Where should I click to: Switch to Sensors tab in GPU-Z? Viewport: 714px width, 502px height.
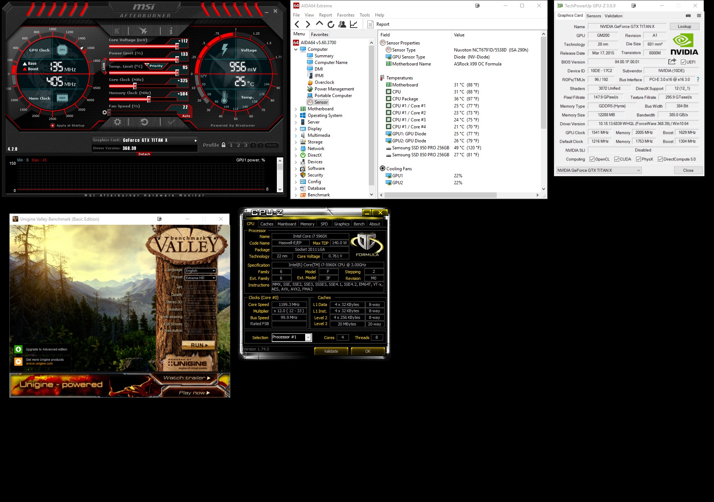point(594,16)
